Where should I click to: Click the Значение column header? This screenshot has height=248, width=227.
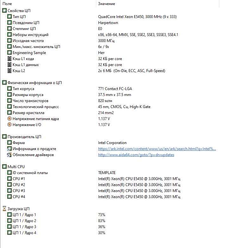point(106,4)
